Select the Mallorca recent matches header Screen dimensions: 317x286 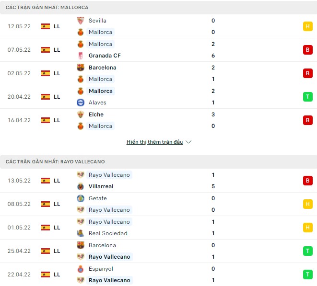(x=47, y=8)
